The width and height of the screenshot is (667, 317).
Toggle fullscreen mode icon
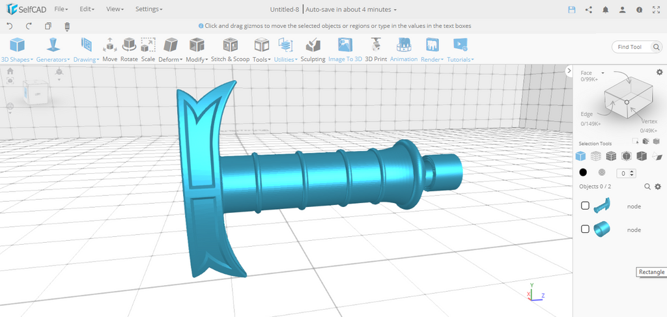tap(657, 9)
